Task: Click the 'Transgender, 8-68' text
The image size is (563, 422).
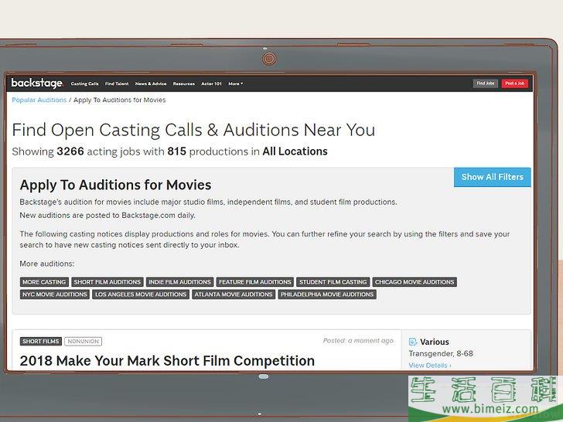Action: pyautogui.click(x=441, y=353)
